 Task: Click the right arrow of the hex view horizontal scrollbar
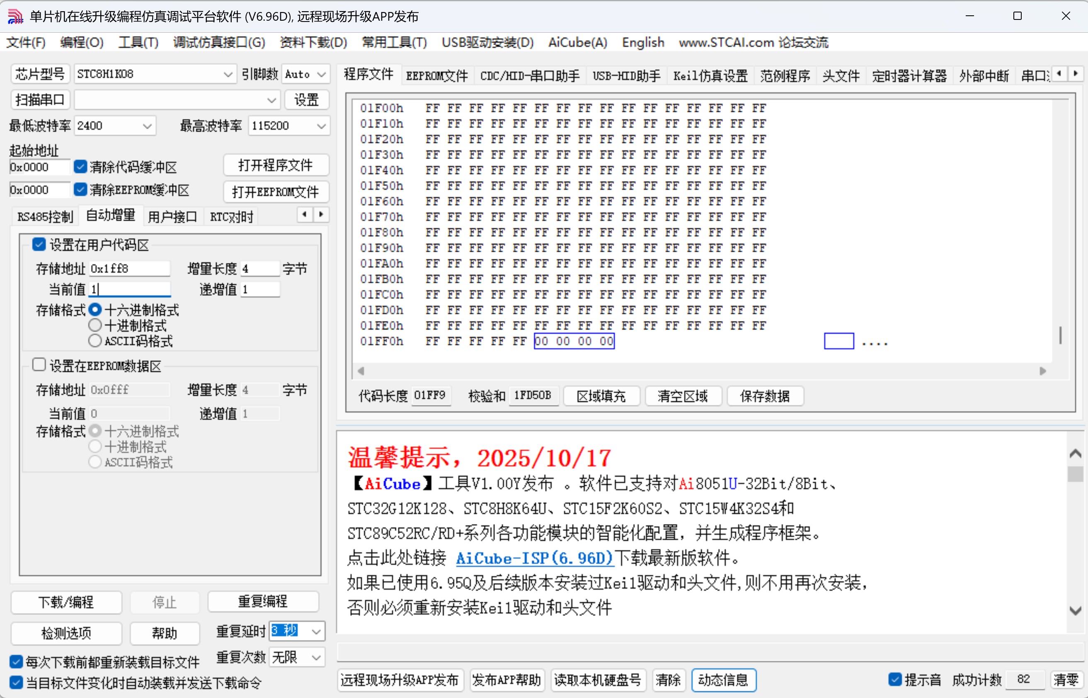pyautogui.click(x=1043, y=371)
